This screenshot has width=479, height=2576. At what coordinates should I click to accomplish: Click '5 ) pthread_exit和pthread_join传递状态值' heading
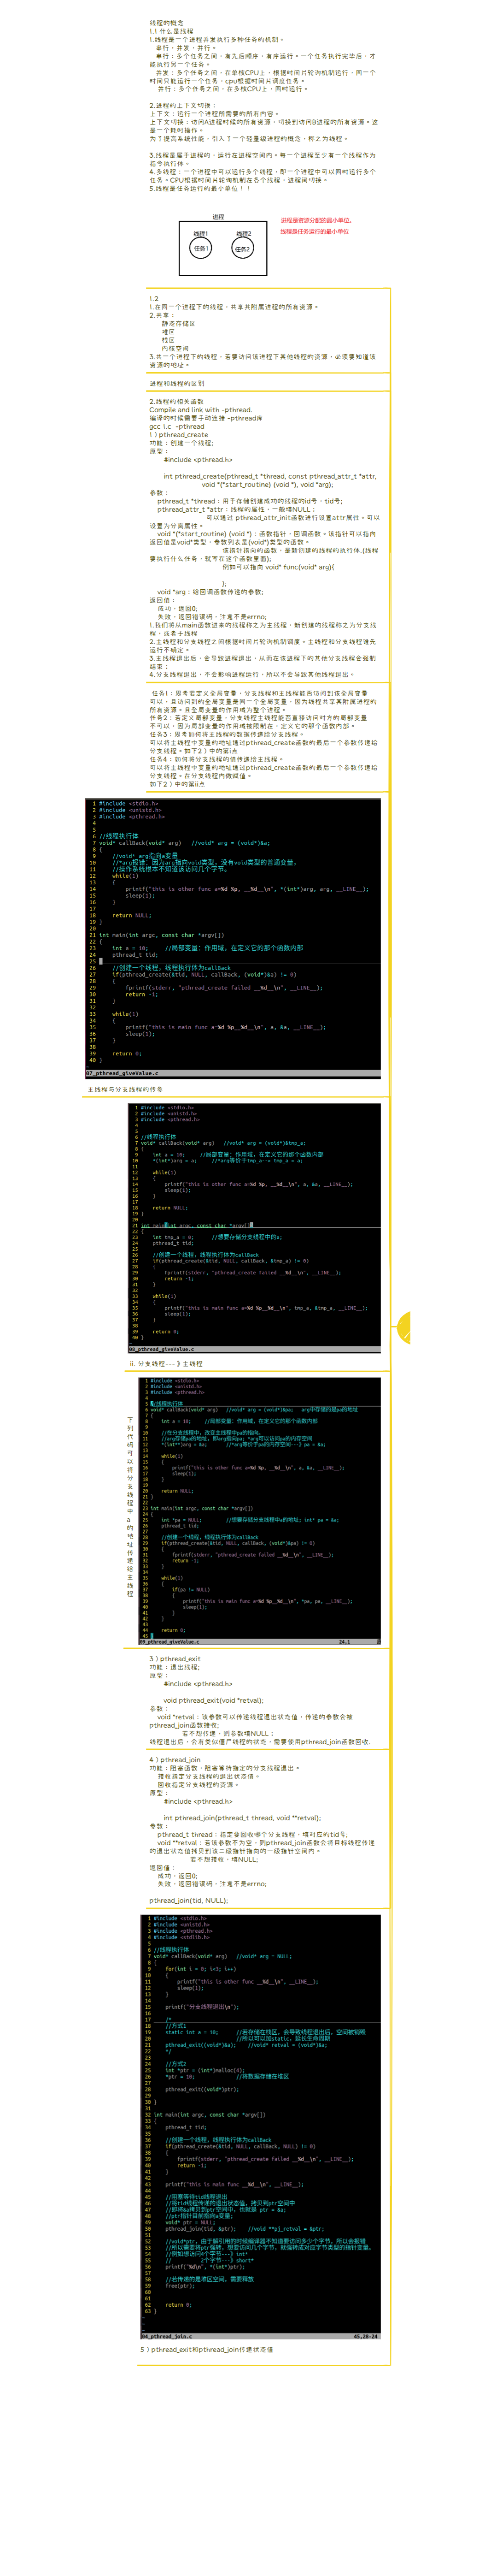click(206, 2349)
